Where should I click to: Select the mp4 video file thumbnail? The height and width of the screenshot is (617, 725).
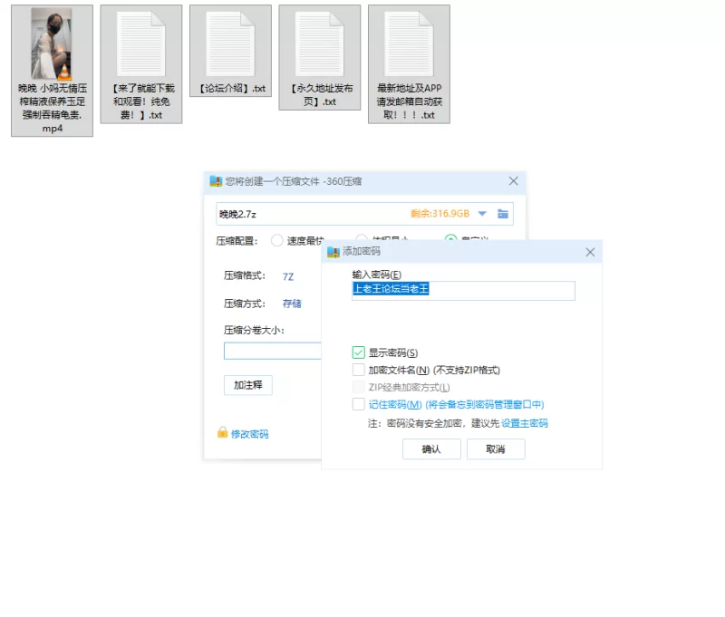click(52, 44)
